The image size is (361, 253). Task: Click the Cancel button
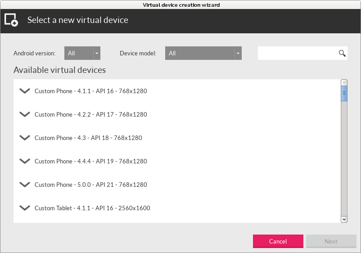278,241
